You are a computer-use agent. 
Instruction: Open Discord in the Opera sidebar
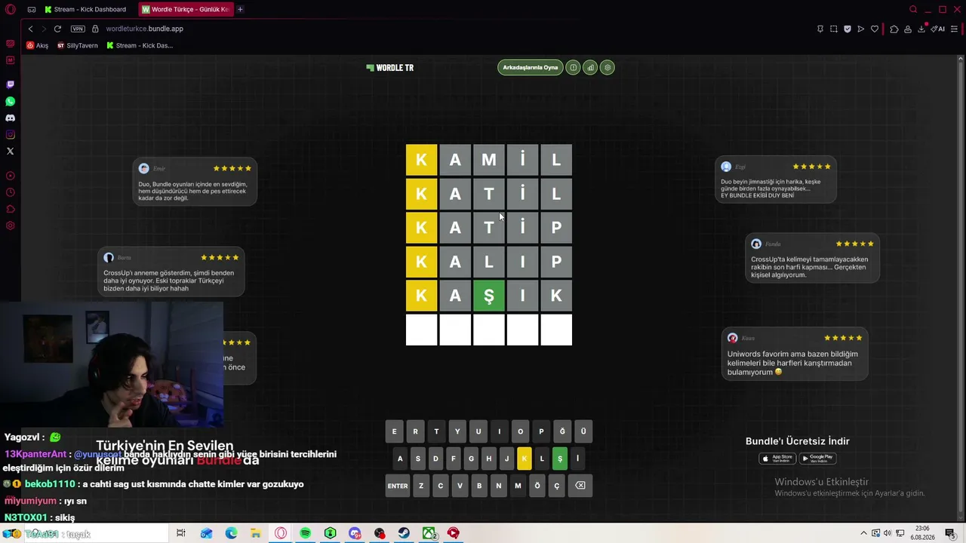(x=10, y=118)
